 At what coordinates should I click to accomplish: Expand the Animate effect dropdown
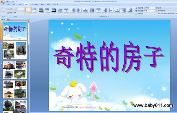(x=18, y=9)
